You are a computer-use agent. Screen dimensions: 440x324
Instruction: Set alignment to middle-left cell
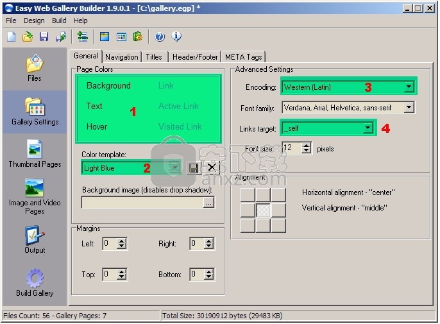click(x=248, y=210)
